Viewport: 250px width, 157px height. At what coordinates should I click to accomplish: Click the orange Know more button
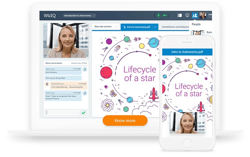point(125,120)
